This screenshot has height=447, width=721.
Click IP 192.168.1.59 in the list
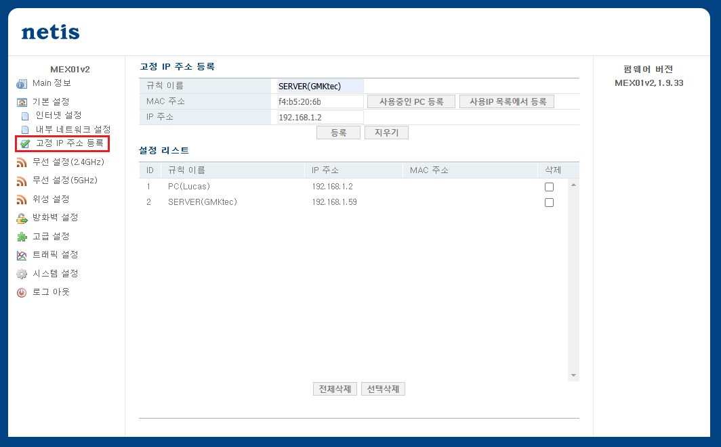334,202
